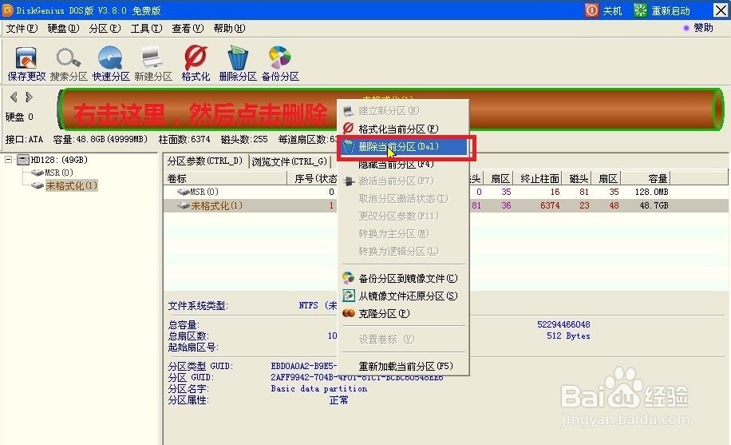Open the 工具(T) menu
Image resolution: width=731 pixels, height=445 pixels.
[146, 29]
